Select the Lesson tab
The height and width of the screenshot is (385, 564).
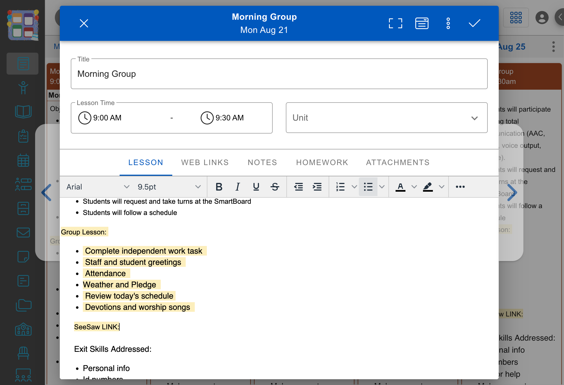[146, 162]
